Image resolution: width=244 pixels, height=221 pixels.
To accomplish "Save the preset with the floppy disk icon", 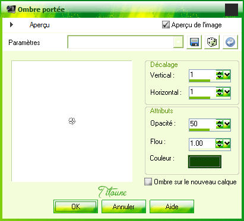I will pos(194,42).
